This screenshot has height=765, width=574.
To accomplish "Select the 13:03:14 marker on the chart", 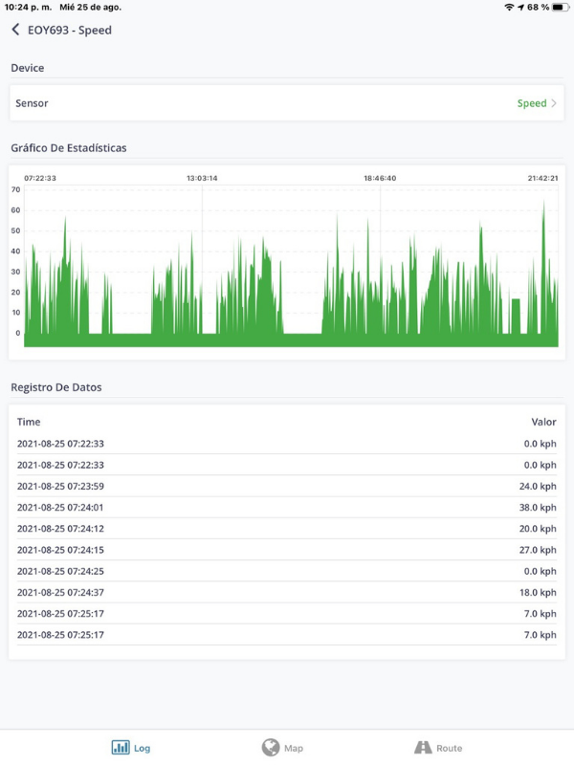I will (x=202, y=178).
